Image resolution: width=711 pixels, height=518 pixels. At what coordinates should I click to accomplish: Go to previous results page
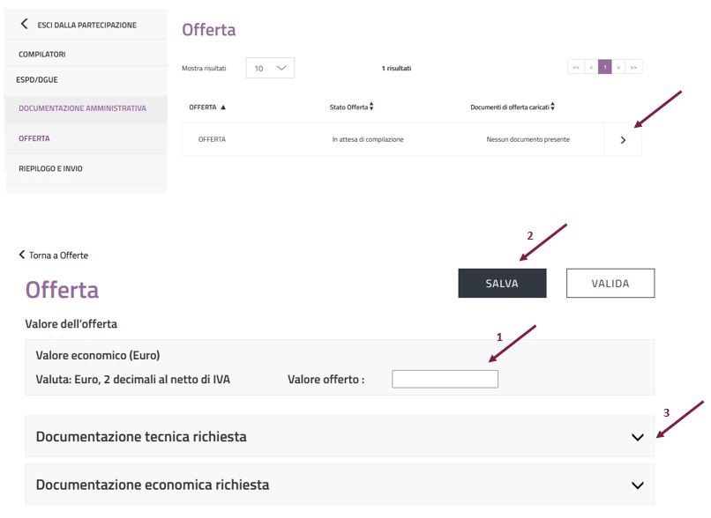point(590,68)
